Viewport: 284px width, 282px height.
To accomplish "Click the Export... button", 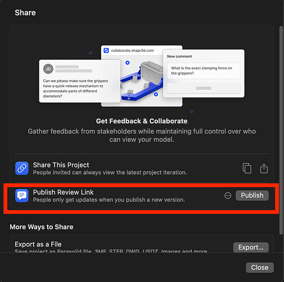I will [251, 248].
